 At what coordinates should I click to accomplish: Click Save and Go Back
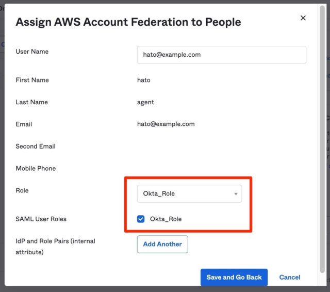pos(234,277)
